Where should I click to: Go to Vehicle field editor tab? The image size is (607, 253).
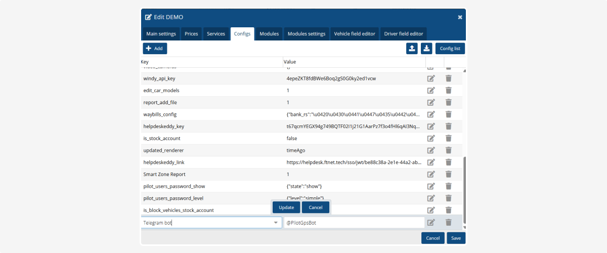click(354, 34)
